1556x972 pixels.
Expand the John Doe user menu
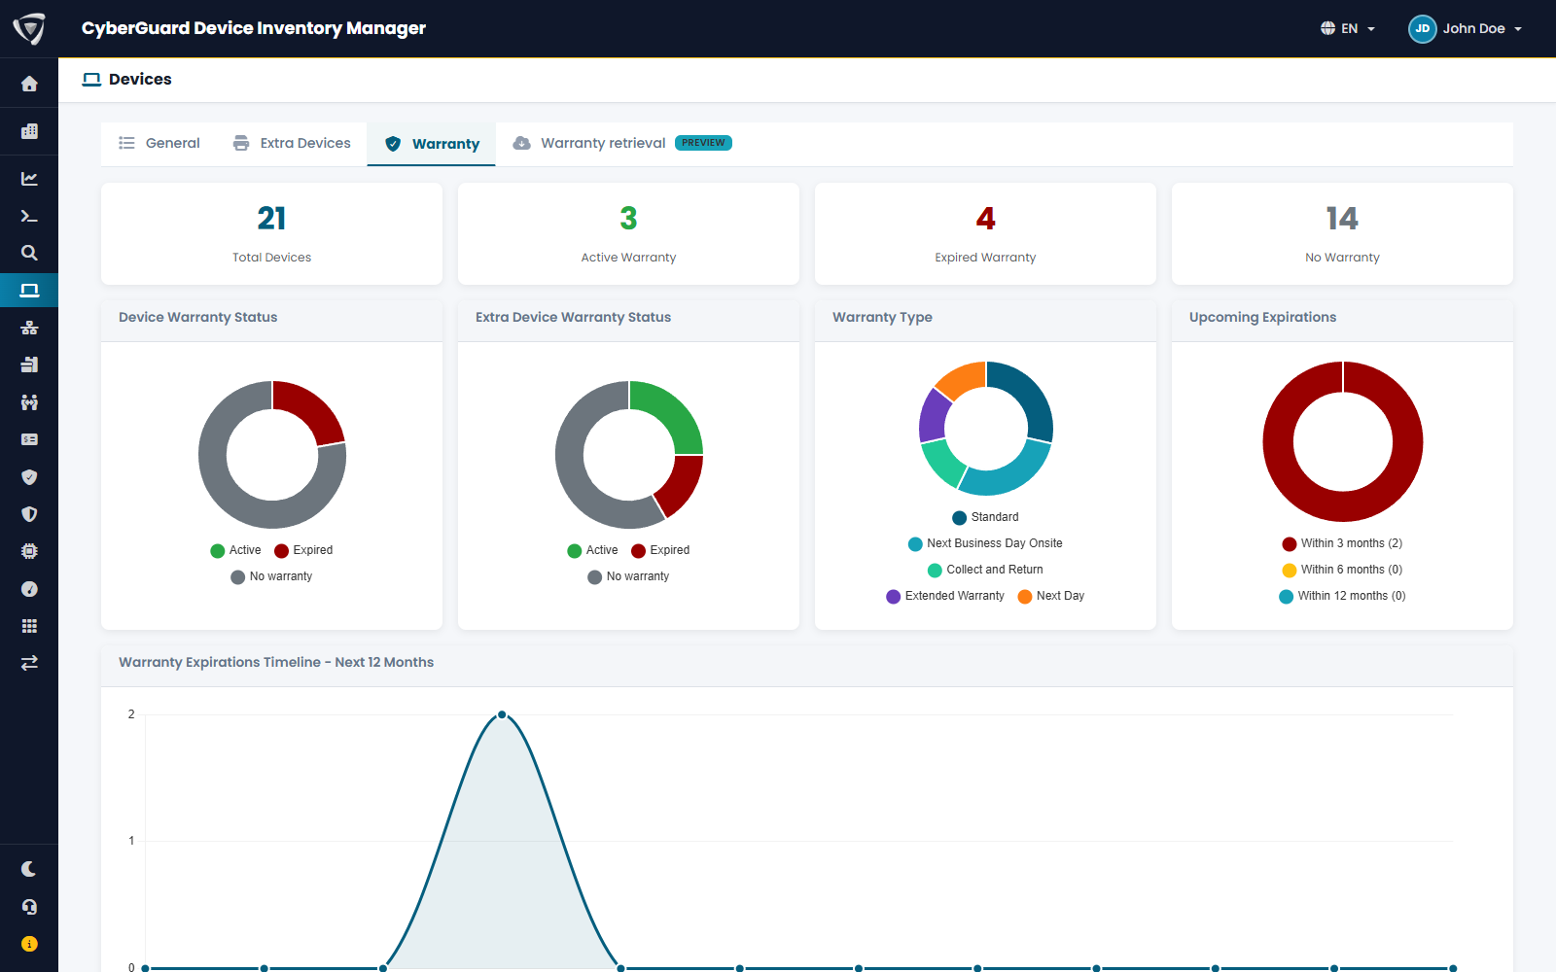coord(1466,28)
